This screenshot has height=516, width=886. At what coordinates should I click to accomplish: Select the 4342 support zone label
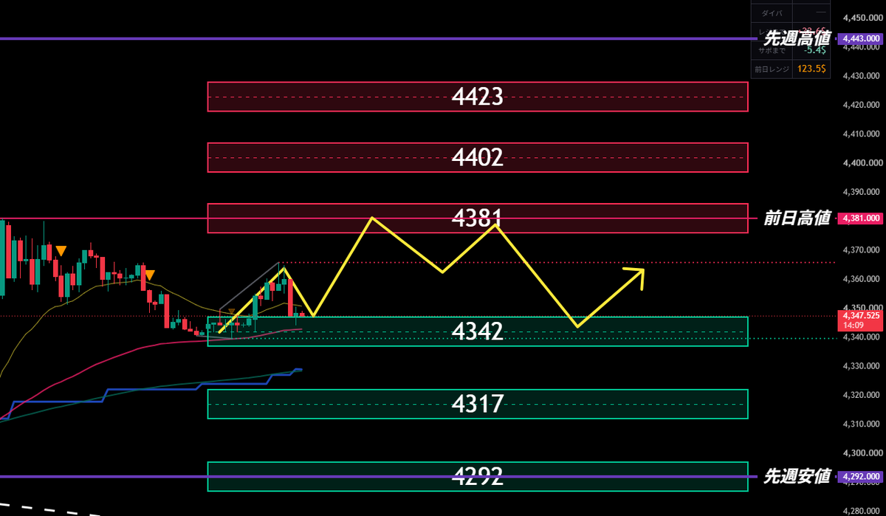(x=478, y=331)
